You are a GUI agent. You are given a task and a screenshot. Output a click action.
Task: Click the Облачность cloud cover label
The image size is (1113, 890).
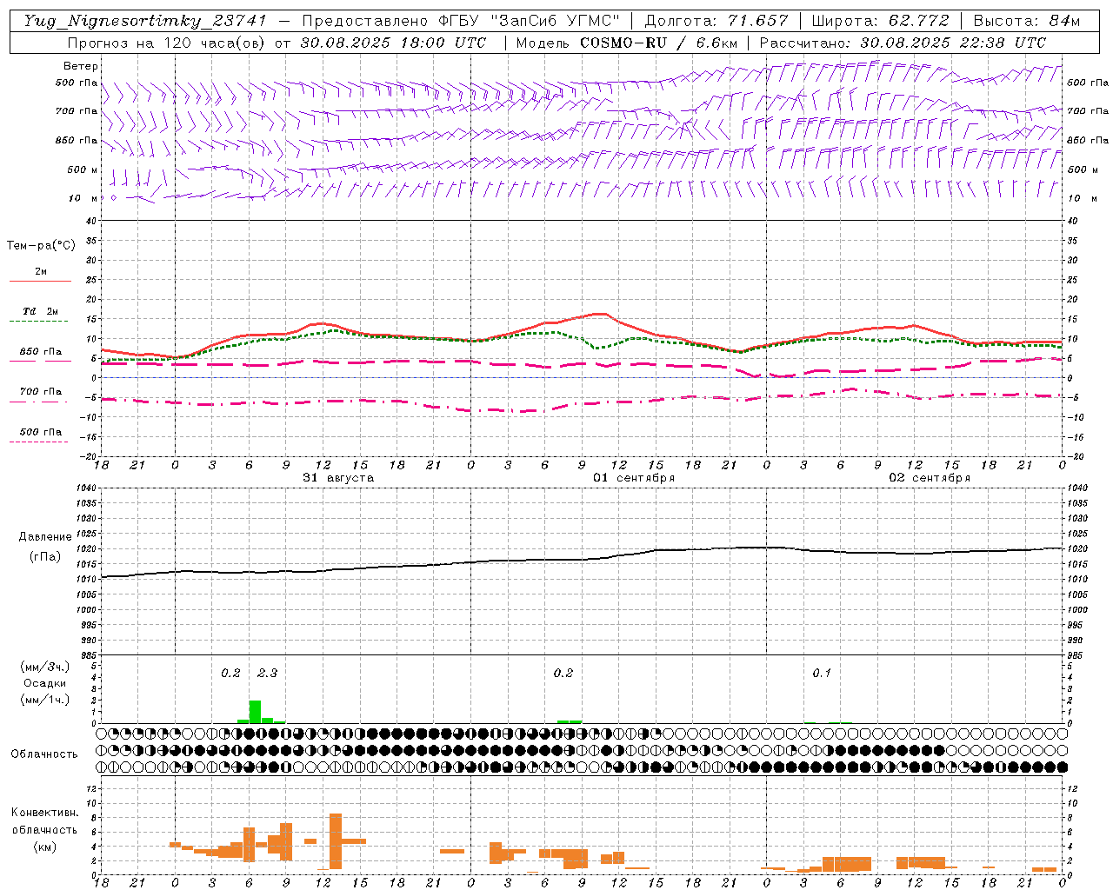click(x=44, y=754)
